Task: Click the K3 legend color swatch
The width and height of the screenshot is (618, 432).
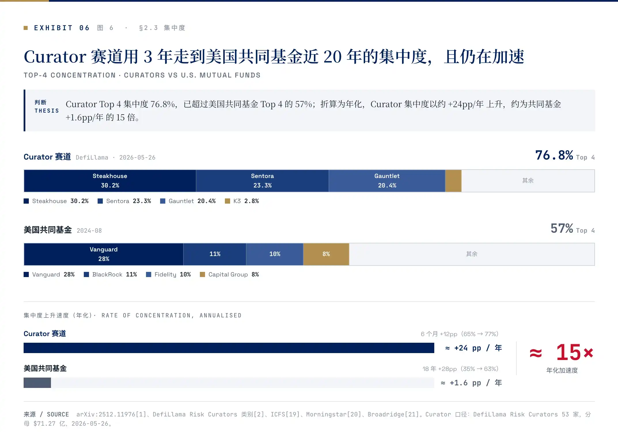Action: (228, 201)
